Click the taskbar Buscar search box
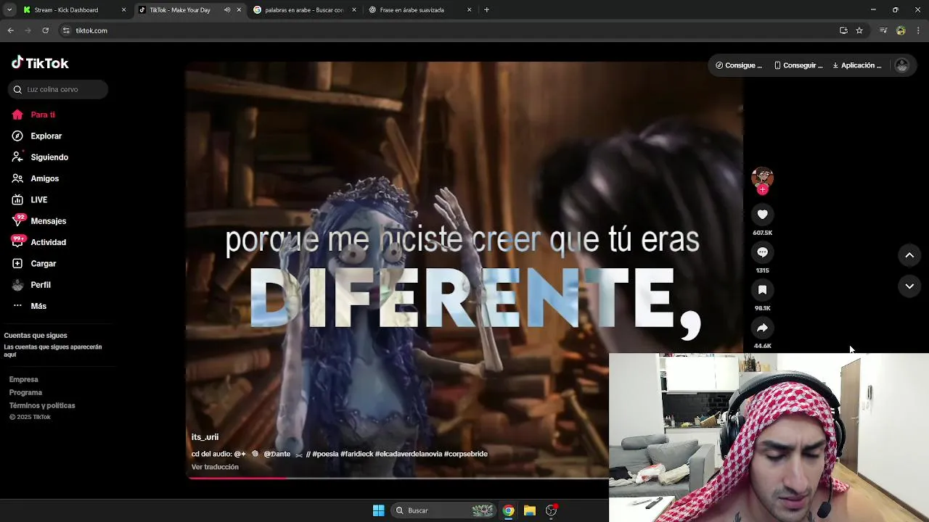This screenshot has width=929, height=522. (444, 510)
